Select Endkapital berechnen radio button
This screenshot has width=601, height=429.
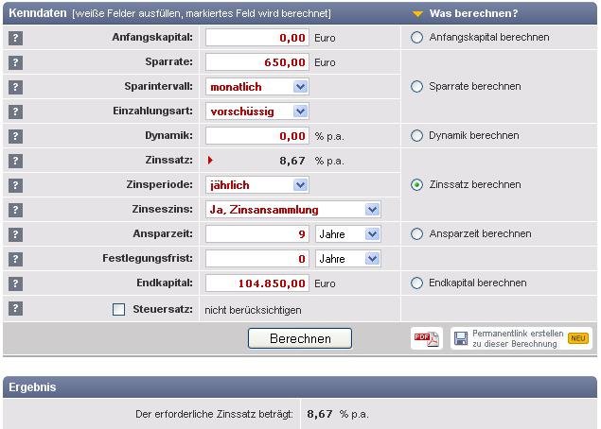click(416, 283)
